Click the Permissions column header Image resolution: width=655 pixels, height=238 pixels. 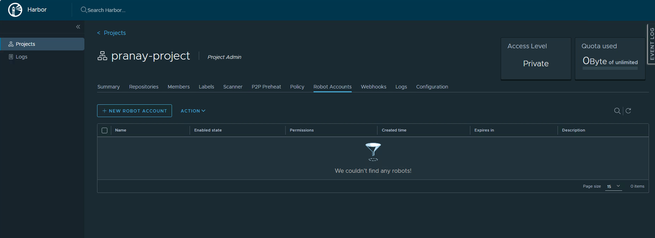302,130
